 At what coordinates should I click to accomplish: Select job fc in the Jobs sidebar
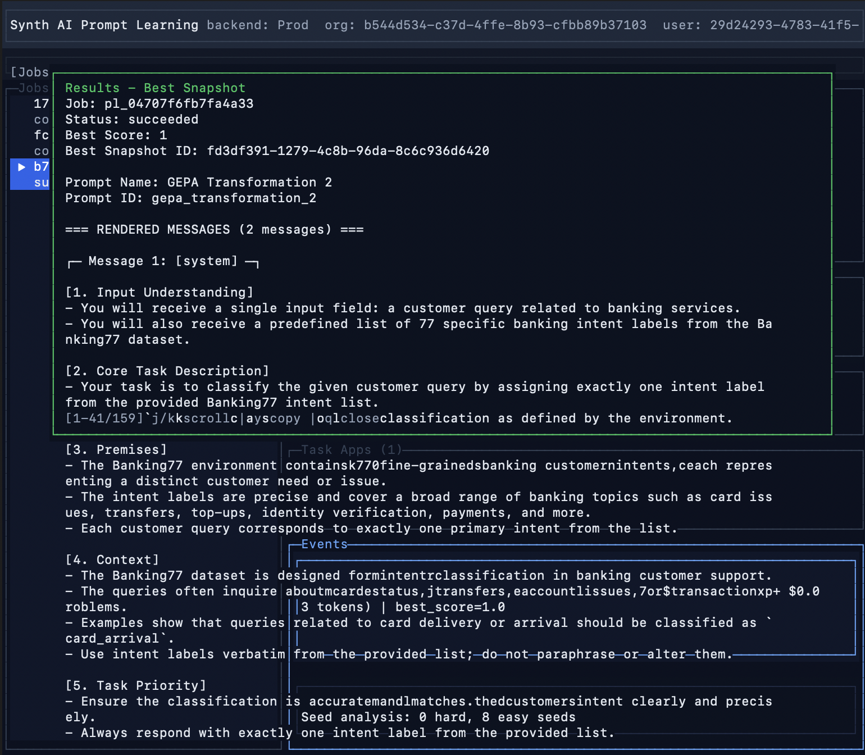click(x=41, y=135)
